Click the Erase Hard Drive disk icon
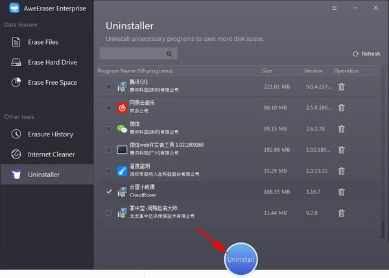The height and width of the screenshot is (278, 389). 16,62
